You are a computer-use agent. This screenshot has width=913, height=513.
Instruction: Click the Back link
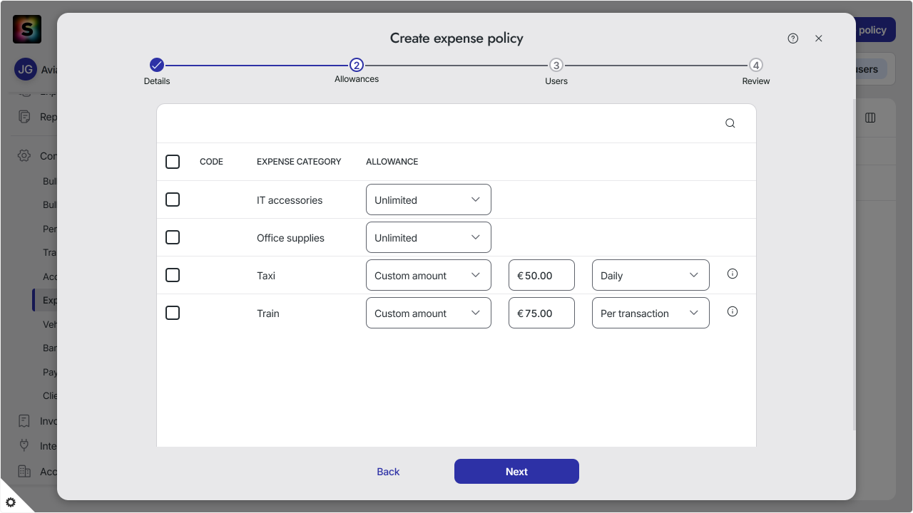(x=388, y=472)
